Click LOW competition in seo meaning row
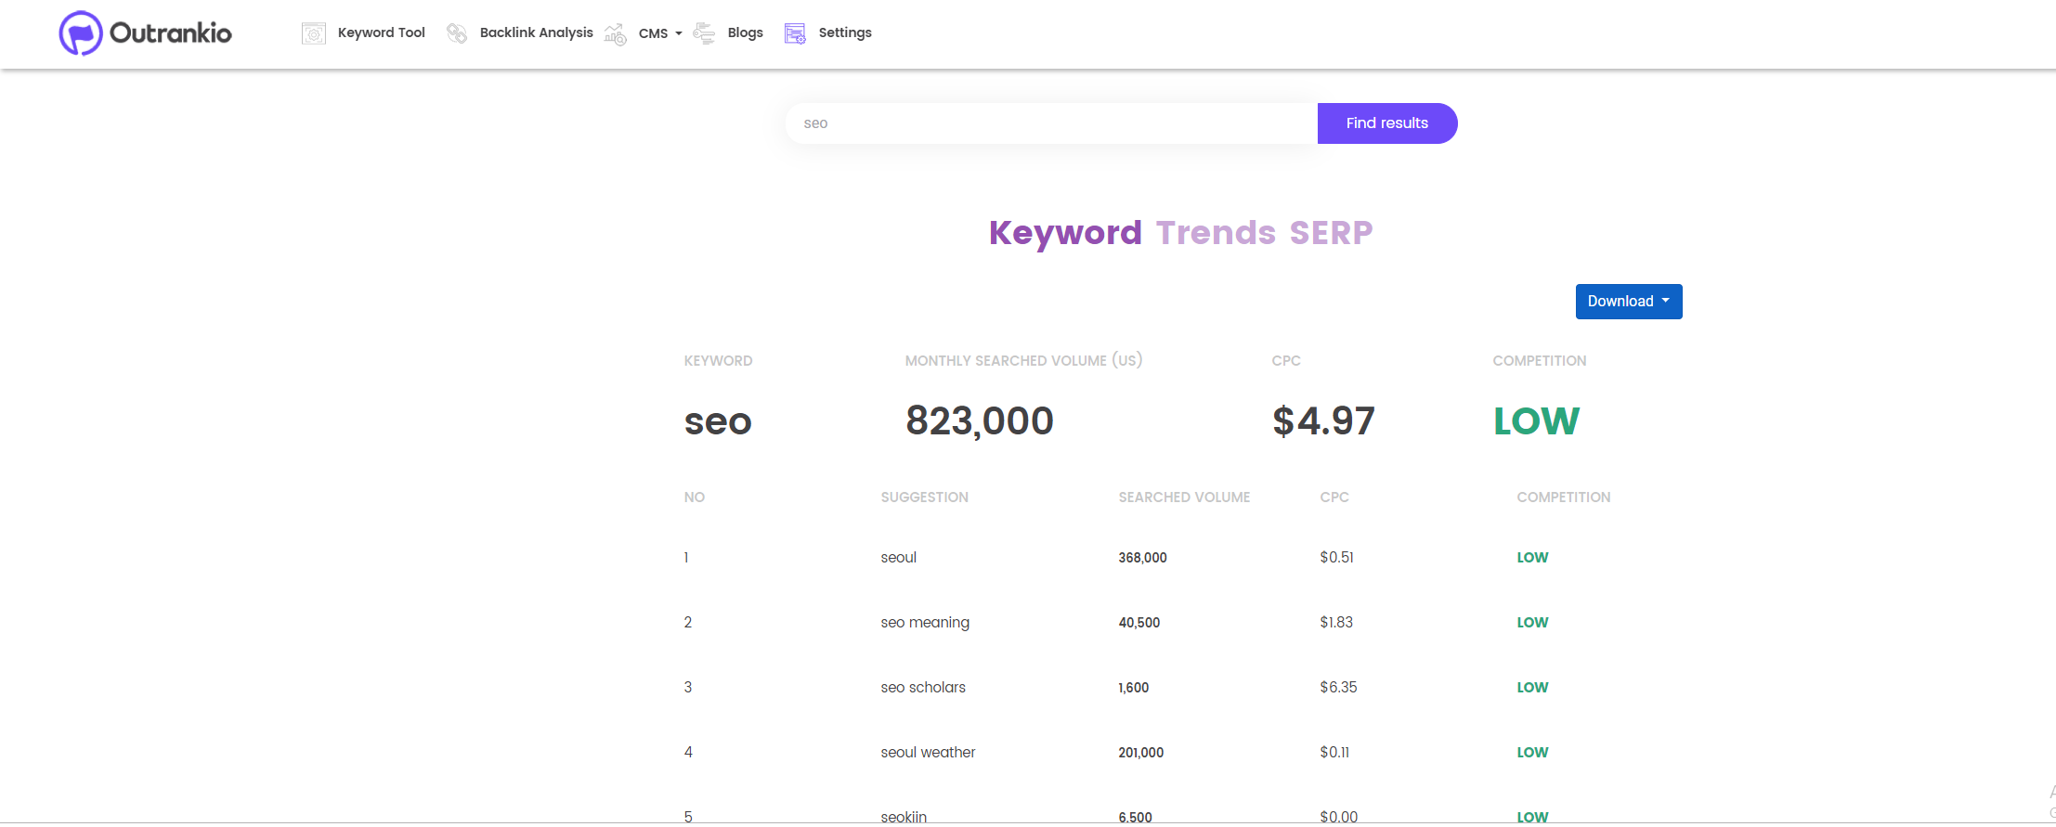The image size is (2056, 827). click(1533, 623)
